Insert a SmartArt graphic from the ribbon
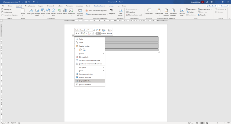The image size is (231, 124). click(x=59, y=11)
